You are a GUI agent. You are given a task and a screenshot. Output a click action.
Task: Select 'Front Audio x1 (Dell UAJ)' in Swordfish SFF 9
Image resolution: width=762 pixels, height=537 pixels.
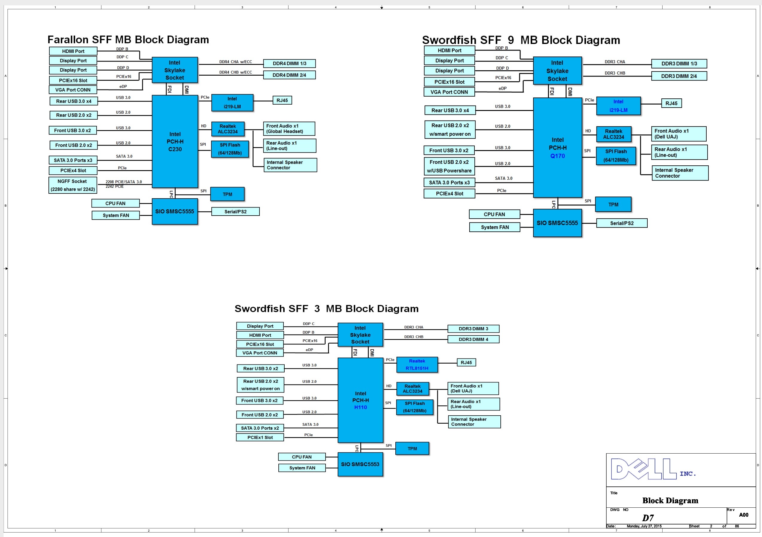[x=679, y=134]
